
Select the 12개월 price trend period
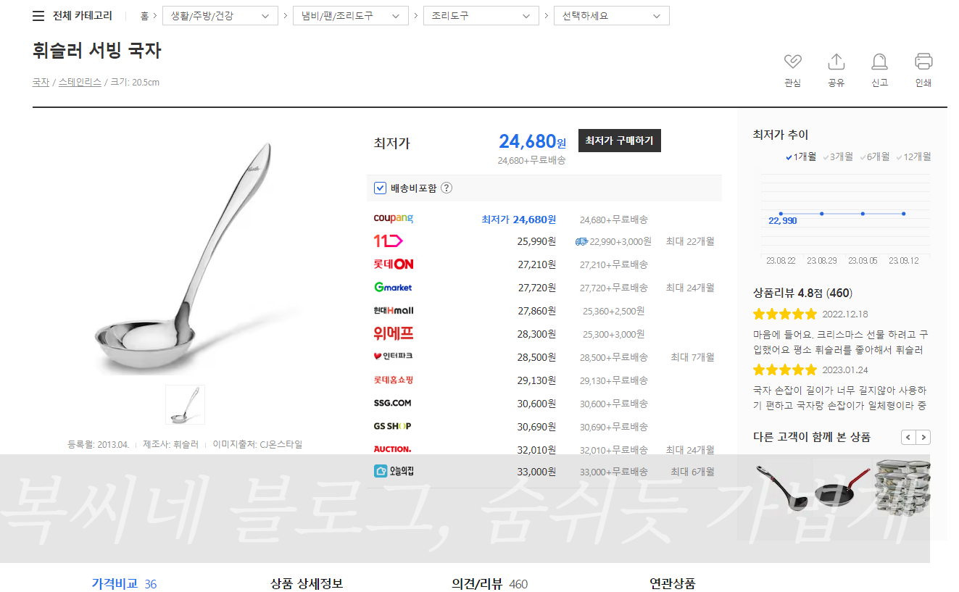click(913, 157)
